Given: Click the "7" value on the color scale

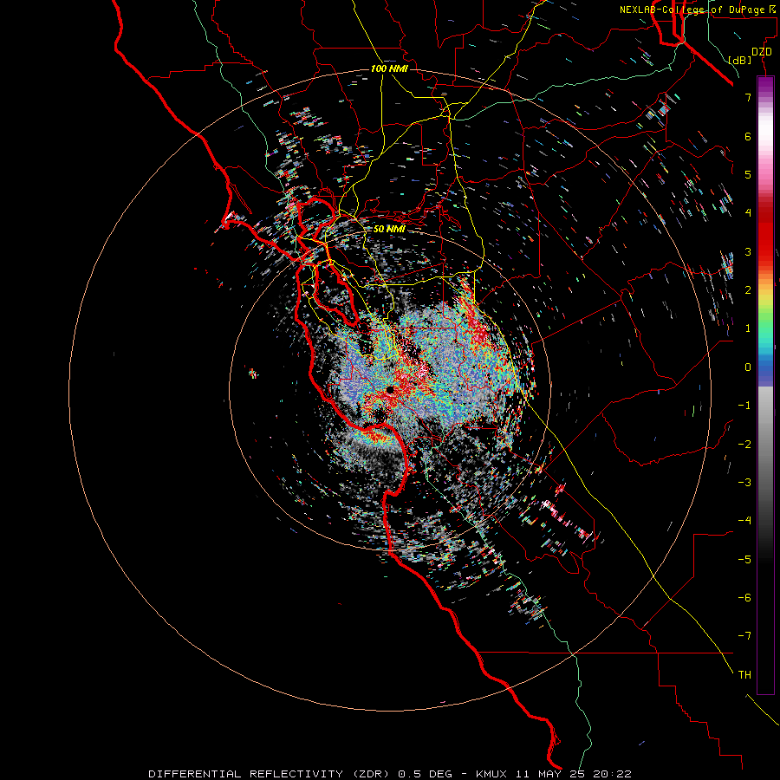Looking at the screenshot, I should [748, 97].
